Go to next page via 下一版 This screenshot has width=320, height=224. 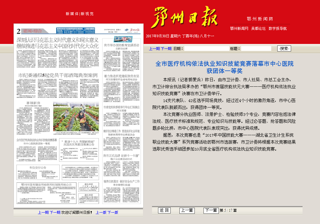click(x=113, y=213)
